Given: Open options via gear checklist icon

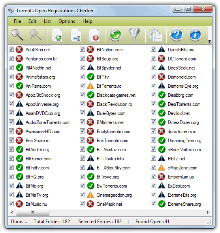Looking at the screenshot, I should click(156, 35).
